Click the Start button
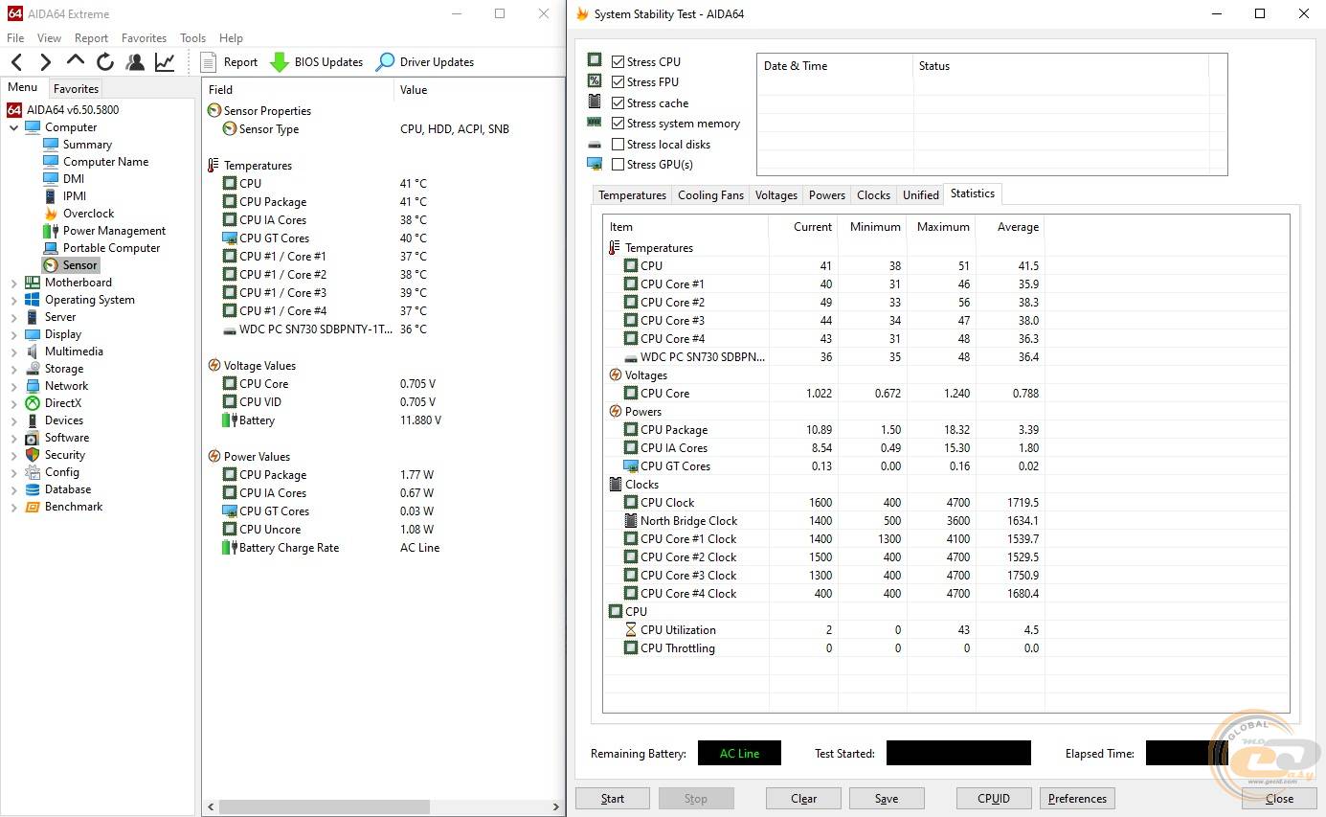The height and width of the screenshot is (817, 1326). [613, 799]
